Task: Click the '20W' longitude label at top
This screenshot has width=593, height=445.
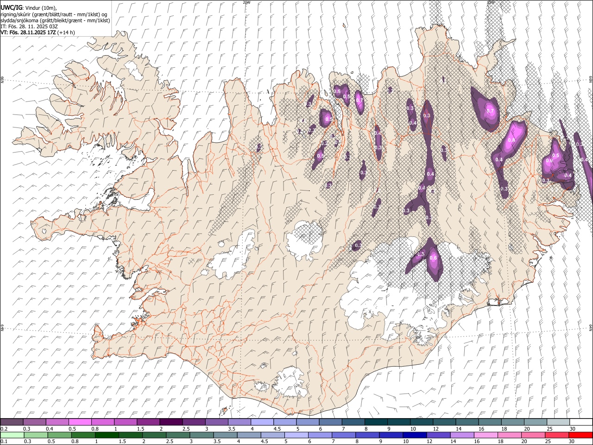Action: click(x=246, y=2)
